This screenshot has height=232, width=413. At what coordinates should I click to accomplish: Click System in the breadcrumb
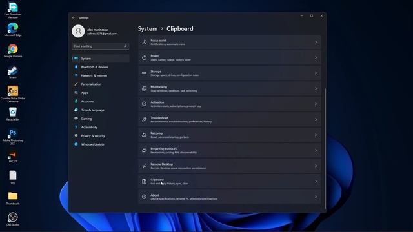click(148, 28)
